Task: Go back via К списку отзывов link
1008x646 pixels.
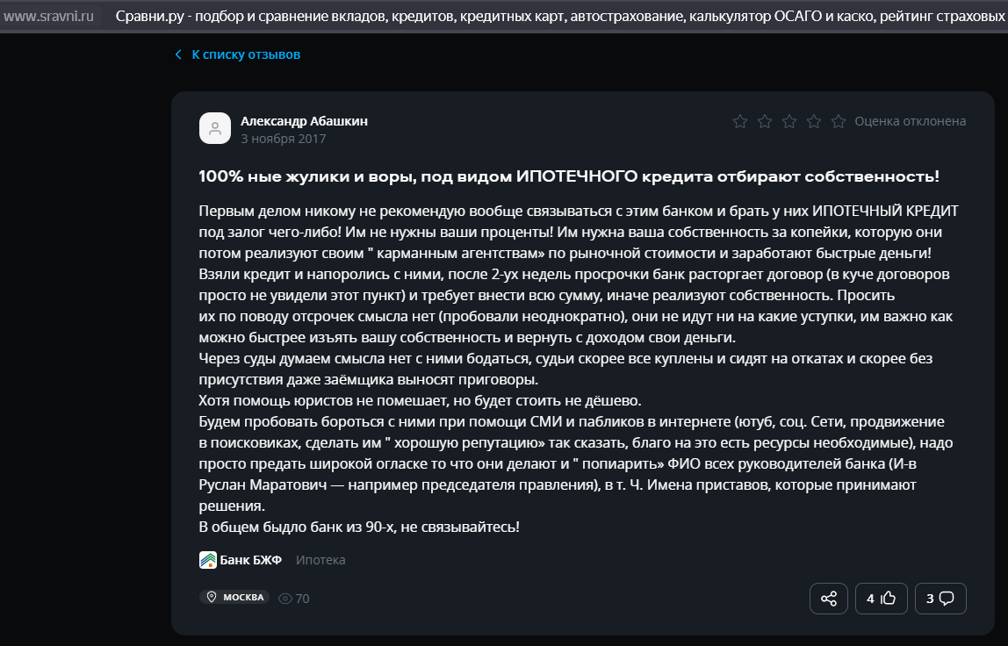Action: [x=246, y=54]
